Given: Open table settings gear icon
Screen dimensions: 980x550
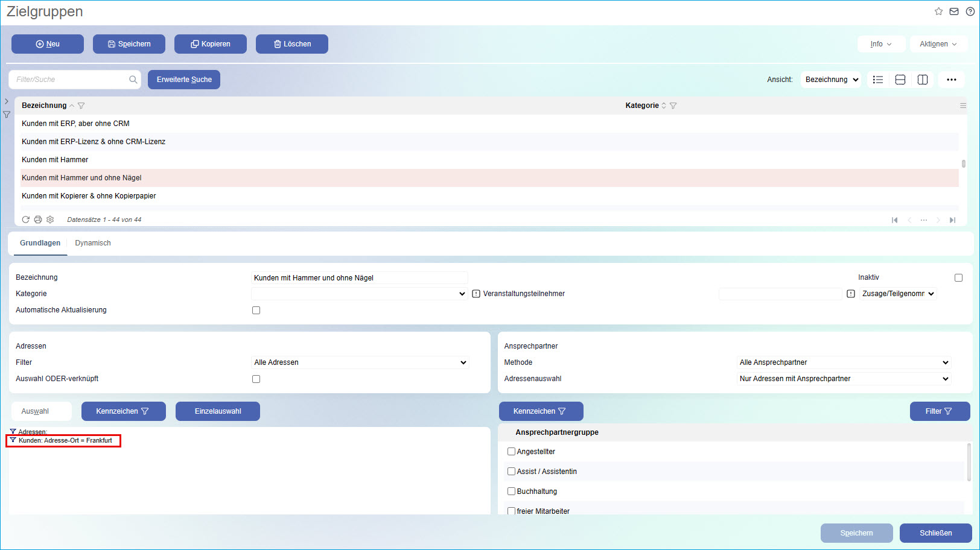Looking at the screenshot, I should coord(50,220).
